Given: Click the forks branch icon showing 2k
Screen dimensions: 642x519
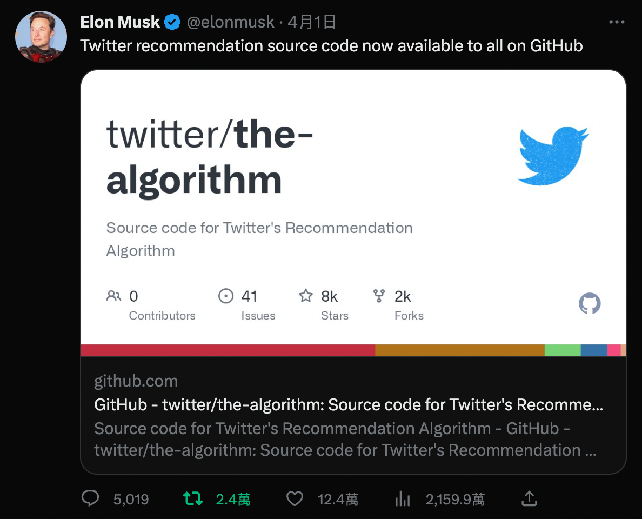Looking at the screenshot, I should click(380, 296).
